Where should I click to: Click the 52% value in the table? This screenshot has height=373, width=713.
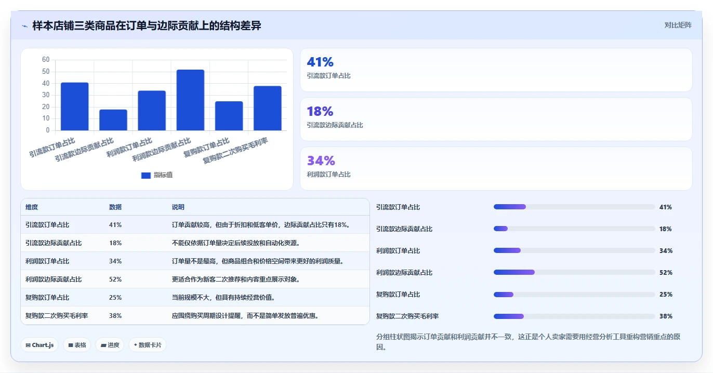coord(115,279)
